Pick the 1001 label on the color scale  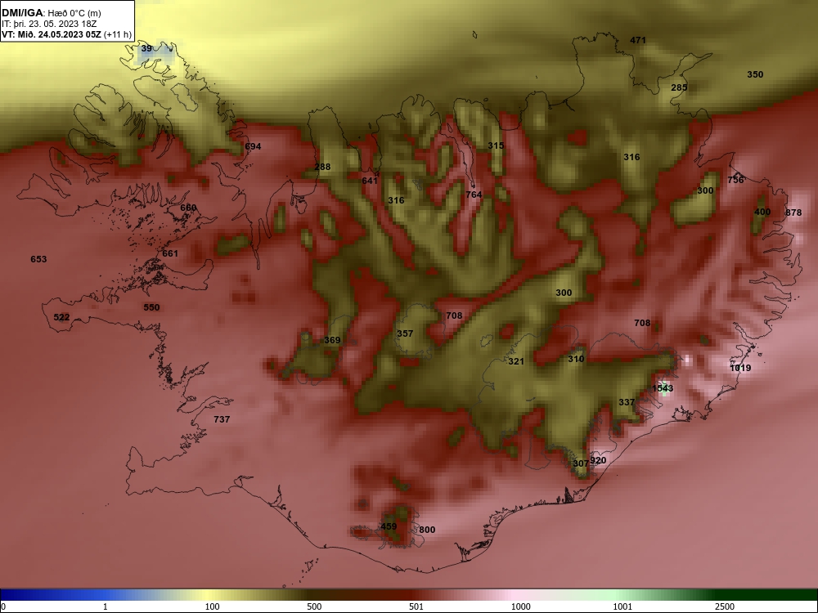tap(622, 606)
